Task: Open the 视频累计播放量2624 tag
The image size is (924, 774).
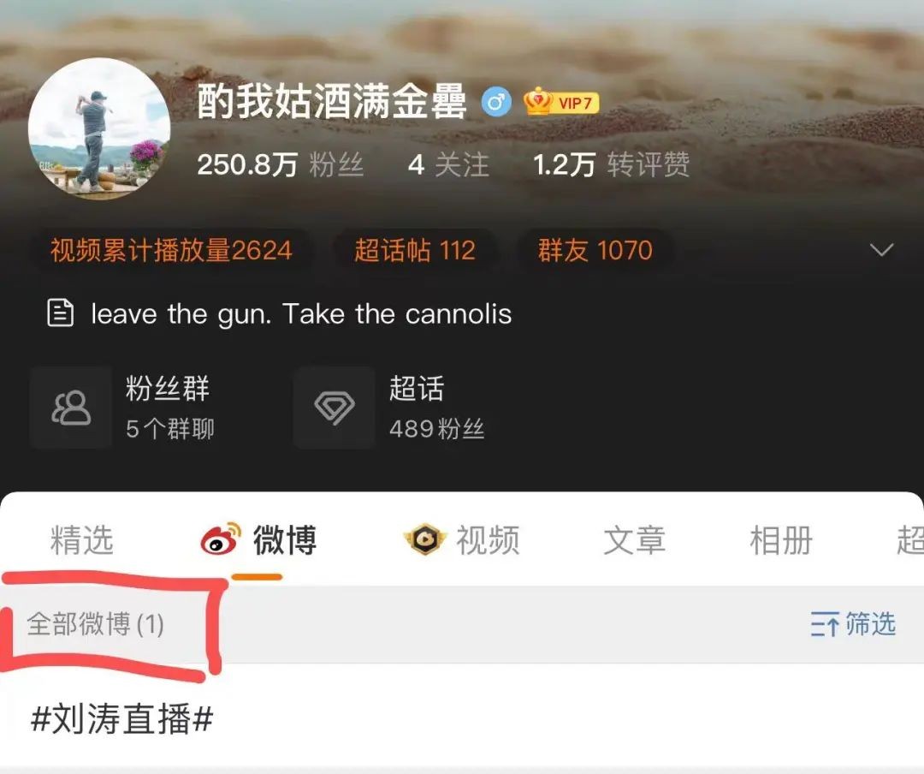Action: (x=171, y=250)
